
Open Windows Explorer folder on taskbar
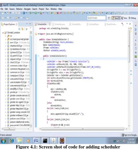pyautogui.click(x=20, y=141)
